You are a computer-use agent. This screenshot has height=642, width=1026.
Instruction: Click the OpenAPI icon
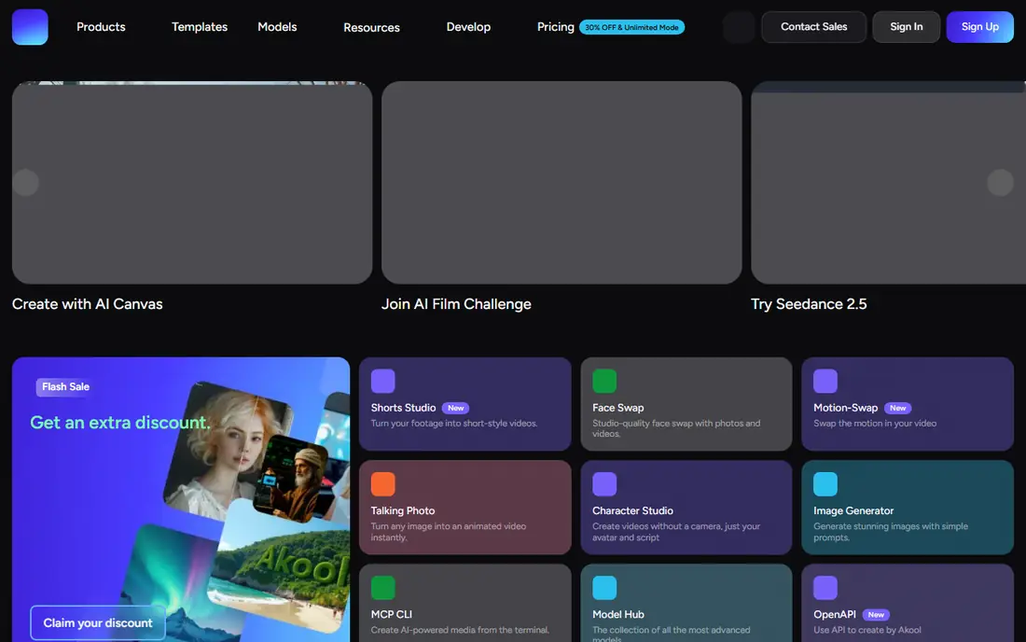pyautogui.click(x=825, y=588)
